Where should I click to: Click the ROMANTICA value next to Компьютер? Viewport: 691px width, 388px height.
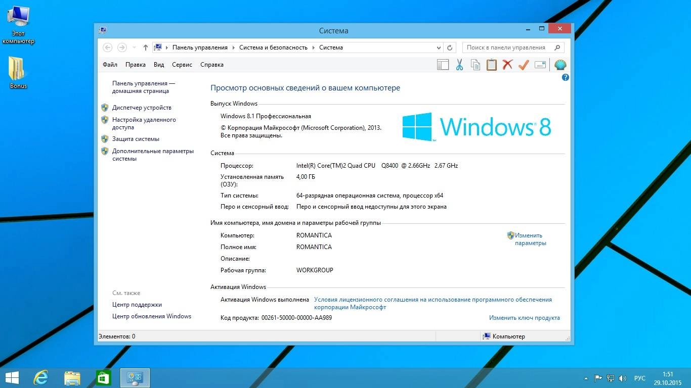[314, 235]
